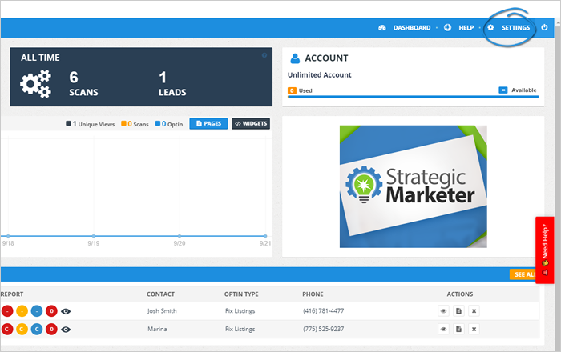Open the Settings menu item
561x352 pixels.
click(515, 28)
